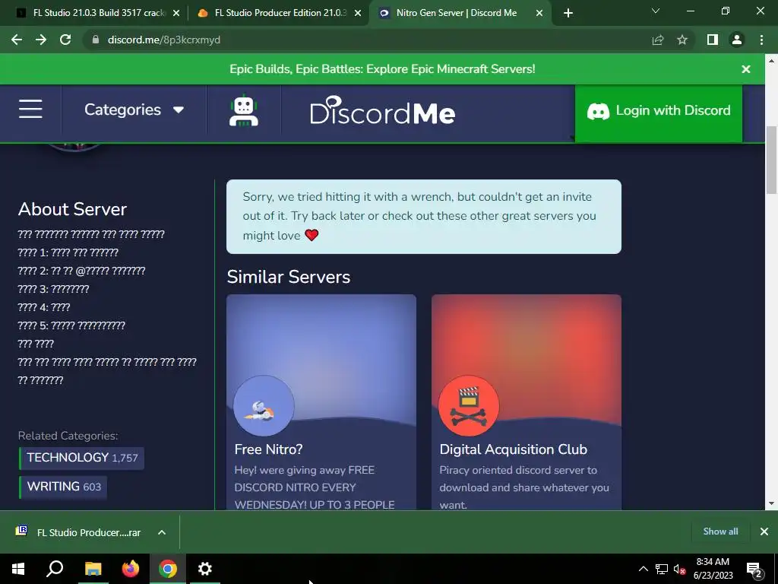The height and width of the screenshot is (584, 778).
Task: Open Digital Acquisition Club server title
Action: point(513,449)
